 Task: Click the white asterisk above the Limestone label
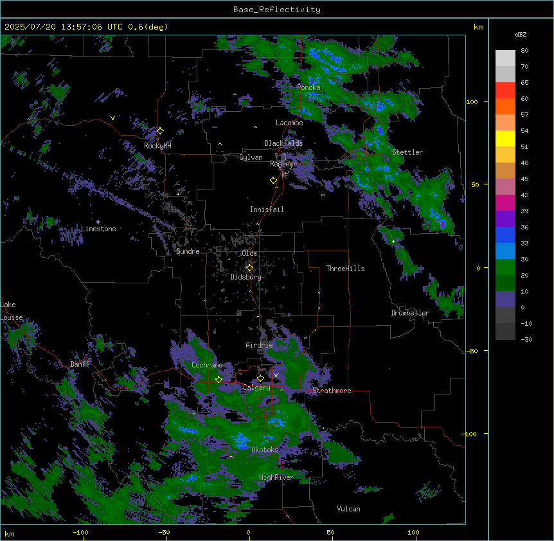(98, 222)
